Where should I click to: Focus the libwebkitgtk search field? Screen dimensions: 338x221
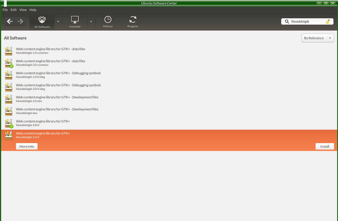click(307, 22)
